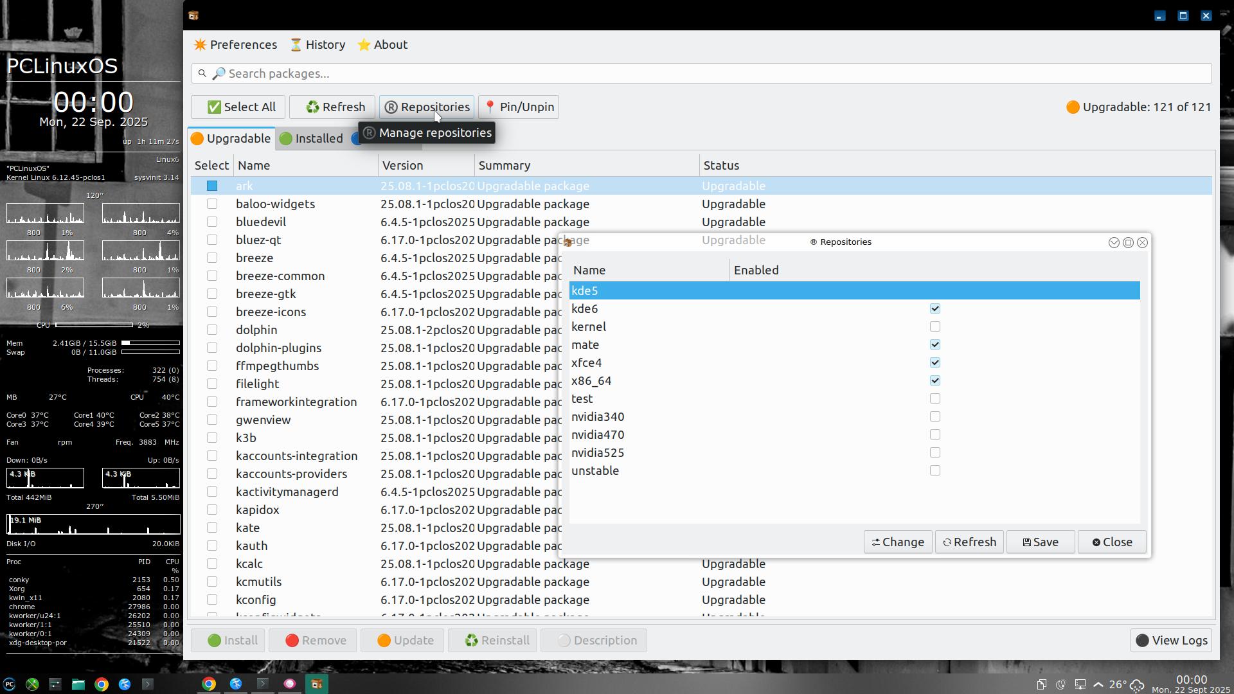Screen dimensions: 1234x694
Task: Click Change in Repositories dialog
Action: (x=897, y=542)
